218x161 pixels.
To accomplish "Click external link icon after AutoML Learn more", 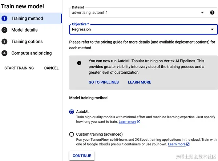I will pos(139,122).
